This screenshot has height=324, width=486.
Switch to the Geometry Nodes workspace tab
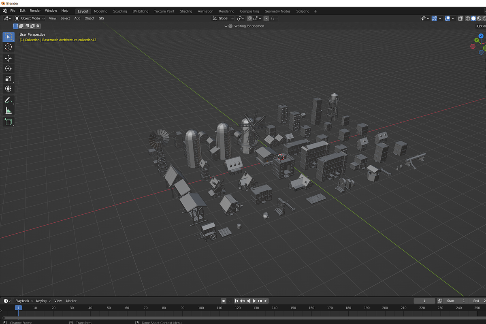pos(277,11)
